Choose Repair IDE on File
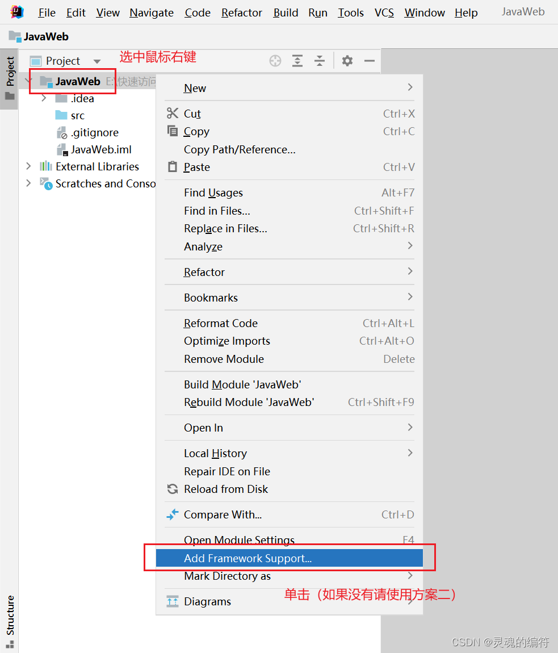 290,471
